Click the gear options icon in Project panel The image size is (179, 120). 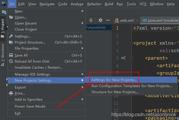[100, 20]
